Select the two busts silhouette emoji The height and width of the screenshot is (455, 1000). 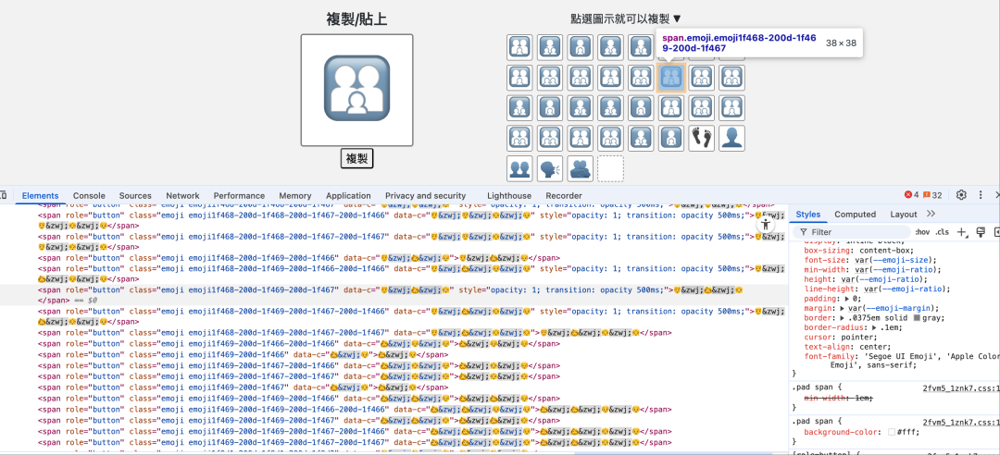519,168
